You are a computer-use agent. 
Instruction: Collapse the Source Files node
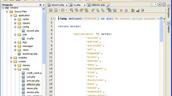coord(7,11)
